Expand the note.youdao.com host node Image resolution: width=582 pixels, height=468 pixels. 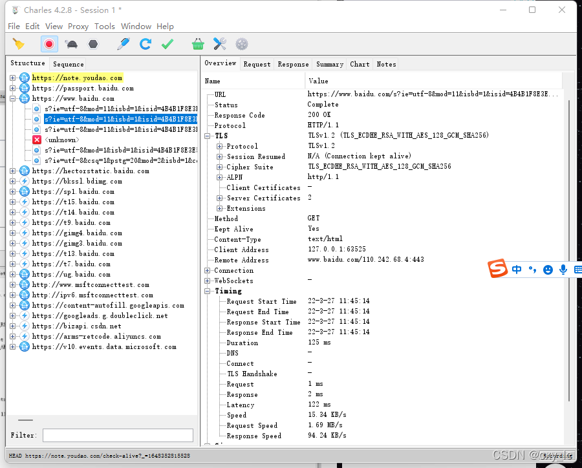13,78
